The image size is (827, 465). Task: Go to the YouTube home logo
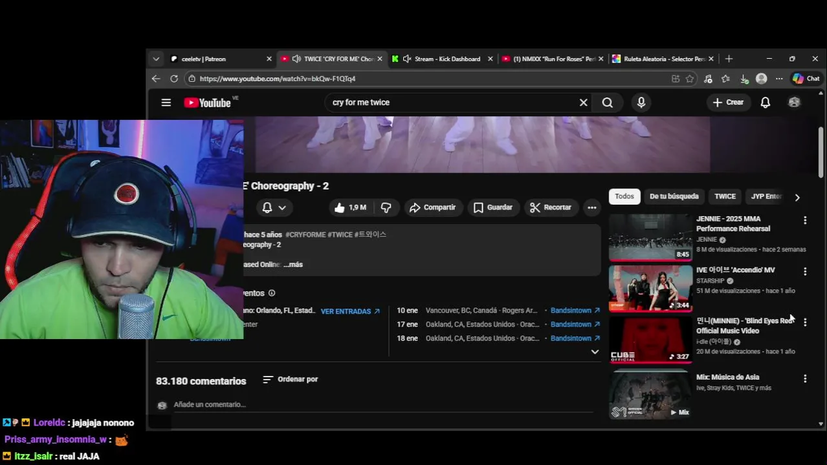(207, 103)
